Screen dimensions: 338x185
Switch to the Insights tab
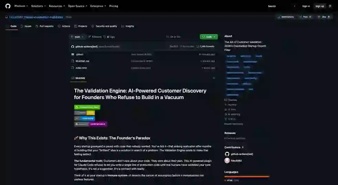click(128, 26)
